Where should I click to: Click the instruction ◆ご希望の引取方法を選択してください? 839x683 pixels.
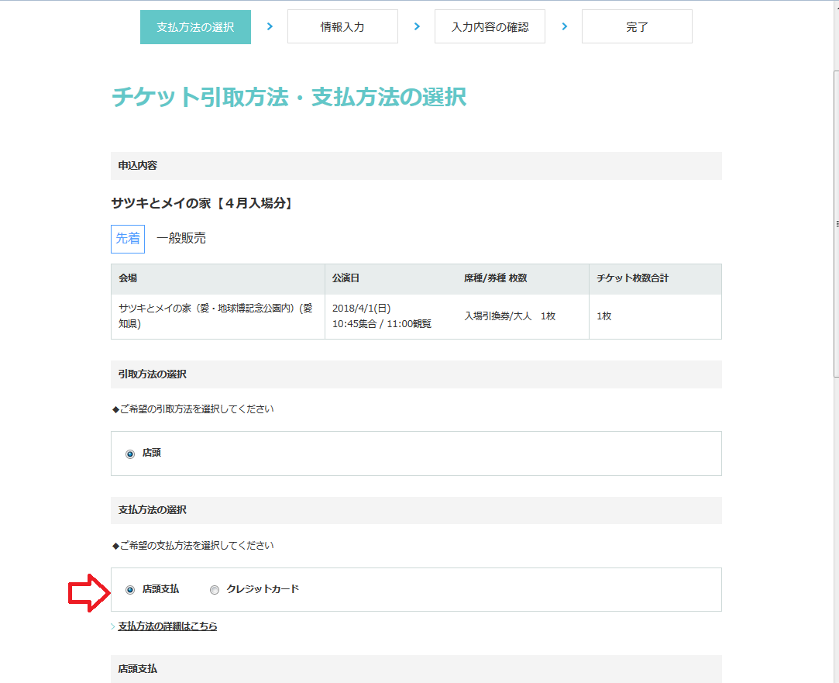[193, 409]
